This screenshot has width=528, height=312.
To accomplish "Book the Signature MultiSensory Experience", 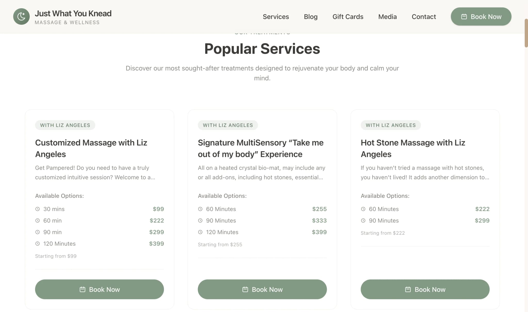I will (262, 289).
